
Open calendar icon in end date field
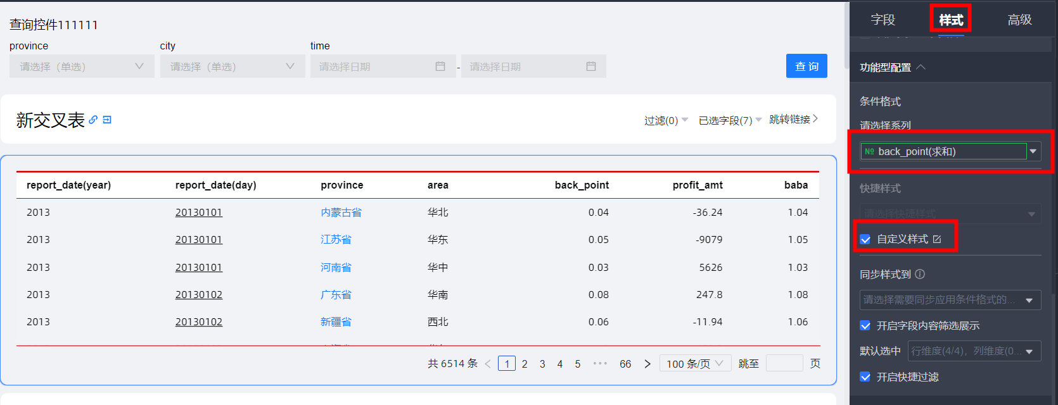click(x=591, y=66)
